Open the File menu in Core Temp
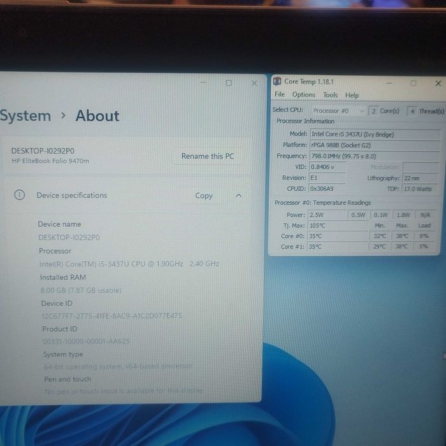The width and height of the screenshot is (446, 446). click(x=280, y=94)
